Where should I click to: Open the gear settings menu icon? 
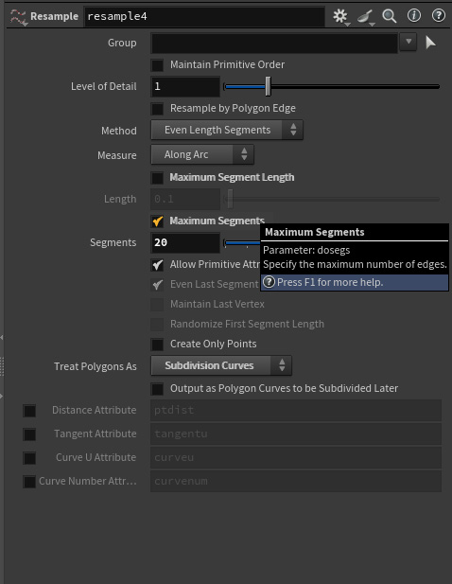point(340,16)
